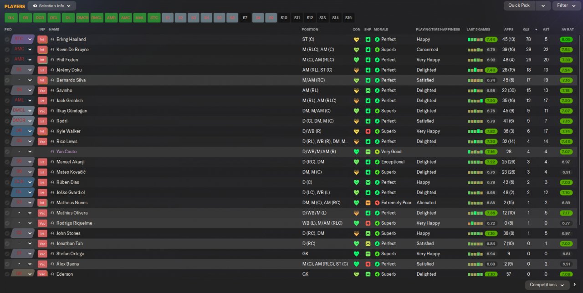Sort by the GLS column header

[x=526, y=30]
